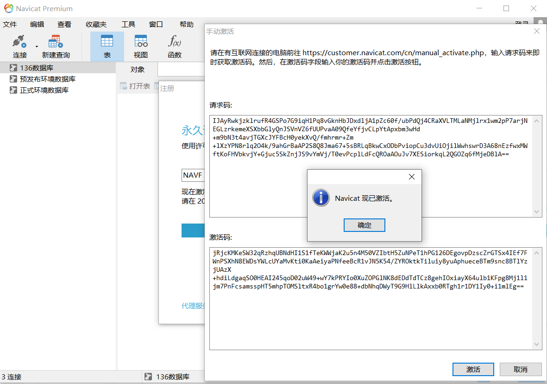Click 打开表 in the object toolbar
Viewport: 547px width, 384px height.
(135, 86)
